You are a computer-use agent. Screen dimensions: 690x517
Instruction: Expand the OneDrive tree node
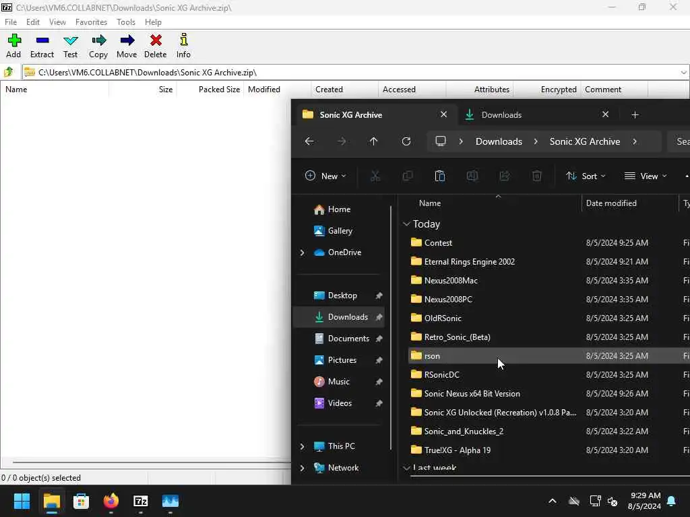click(x=302, y=252)
